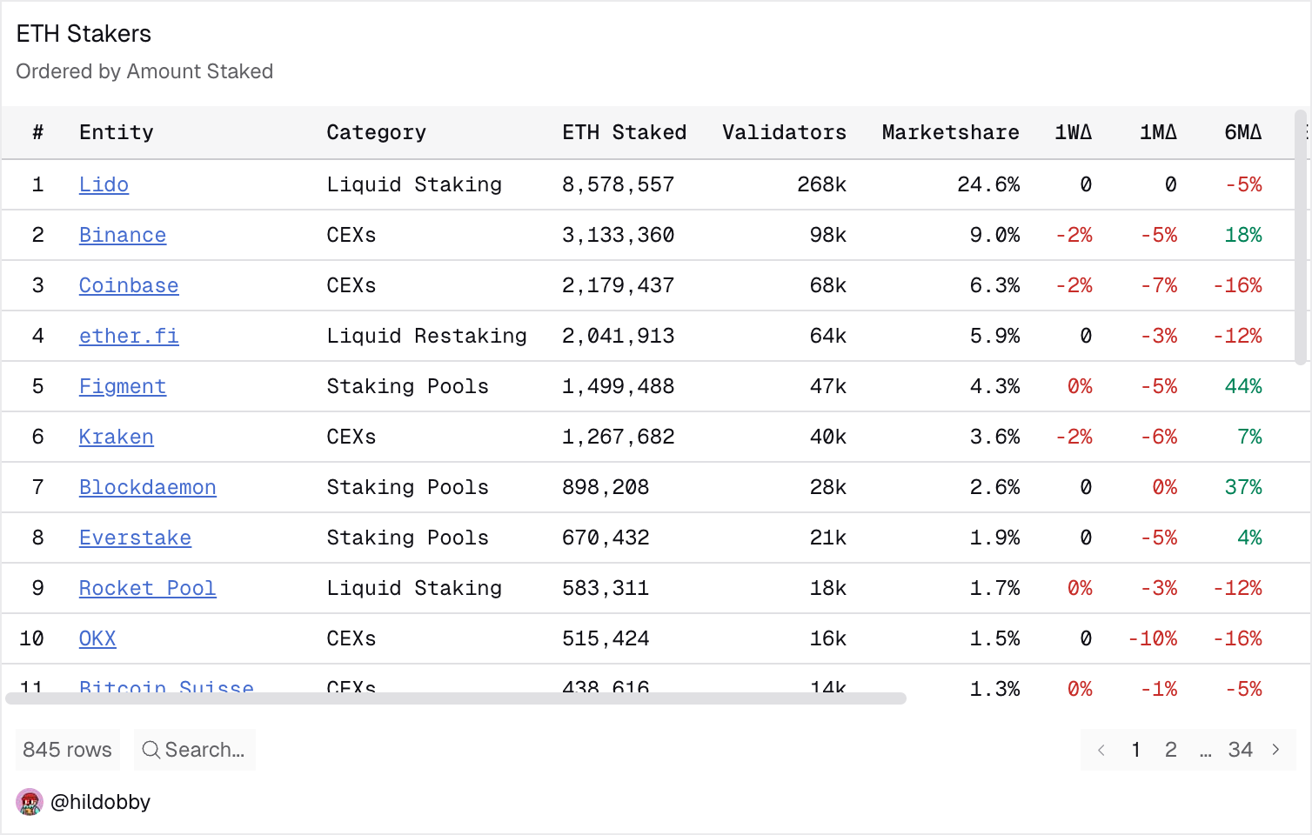
Task: Open the Lido entity link
Action: pos(104,184)
